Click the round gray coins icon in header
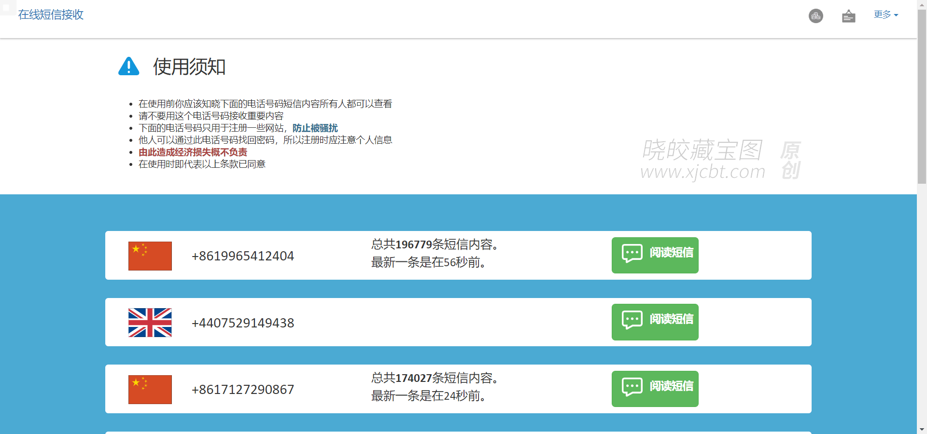 click(816, 16)
